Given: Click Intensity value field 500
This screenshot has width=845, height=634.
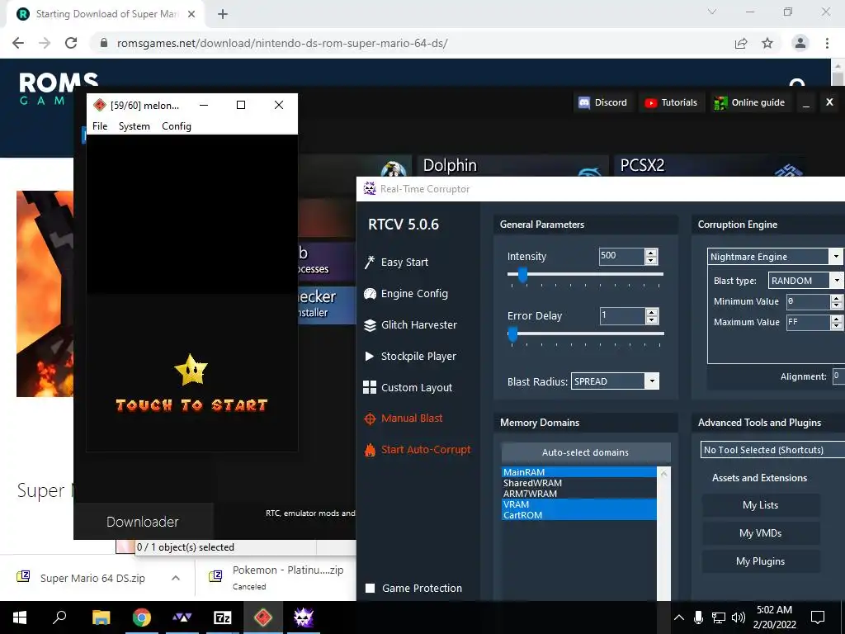Looking at the screenshot, I should [621, 256].
